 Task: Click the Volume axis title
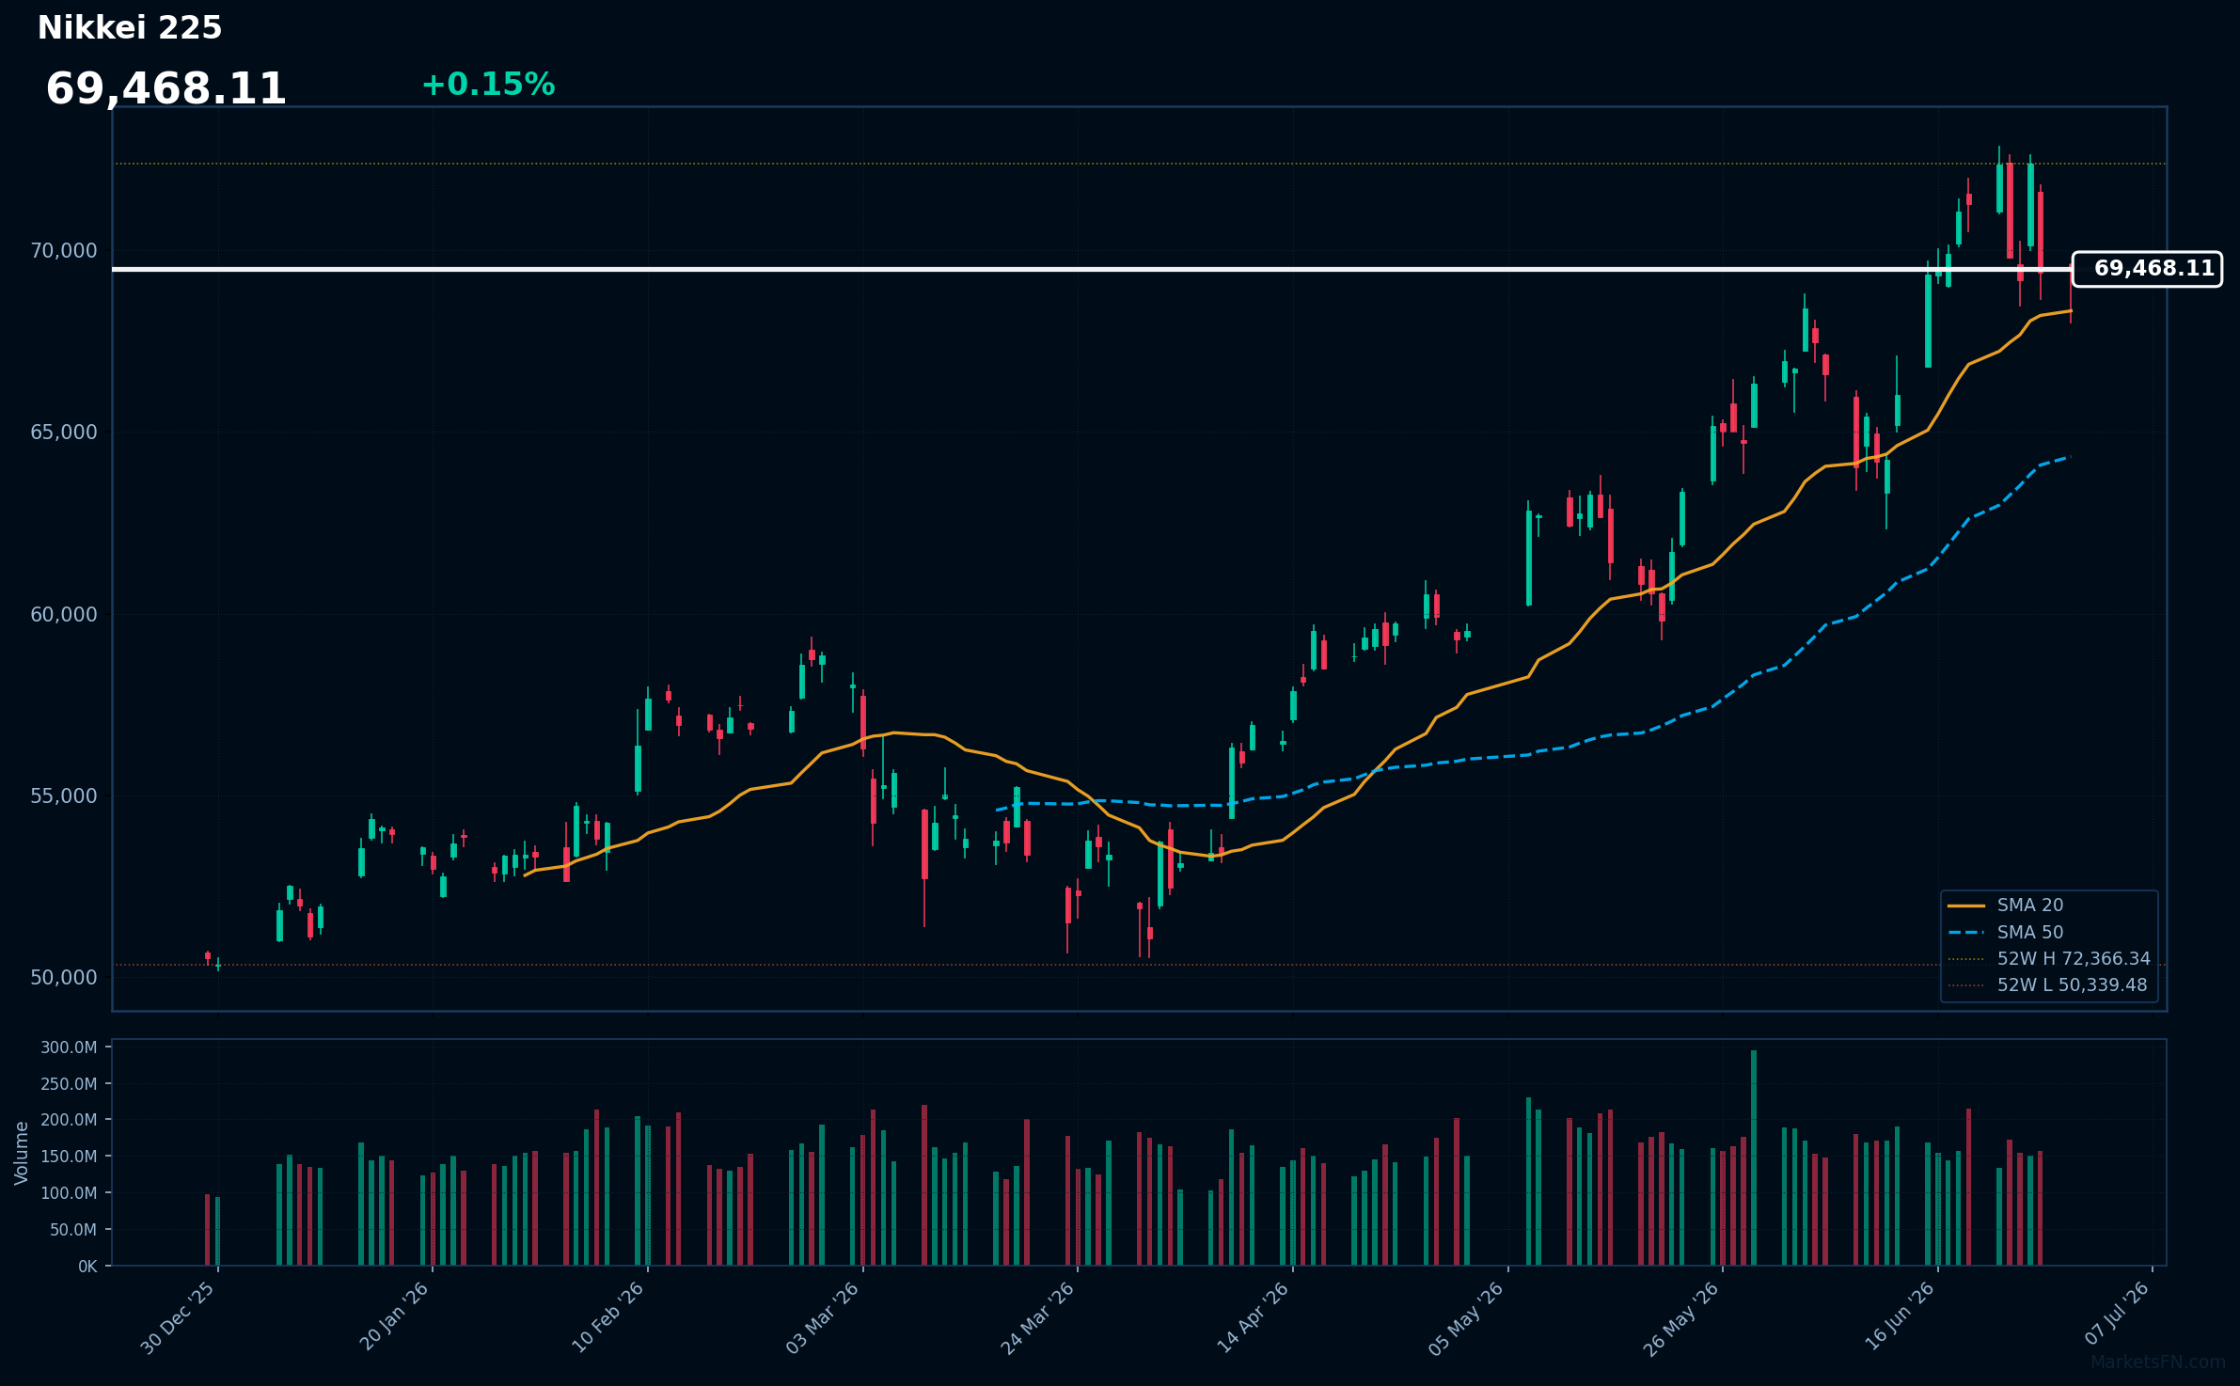(22, 1153)
